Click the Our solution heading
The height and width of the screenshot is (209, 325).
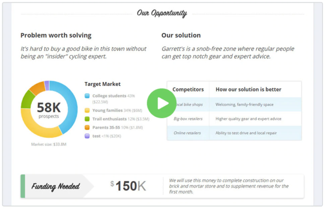[181, 35]
